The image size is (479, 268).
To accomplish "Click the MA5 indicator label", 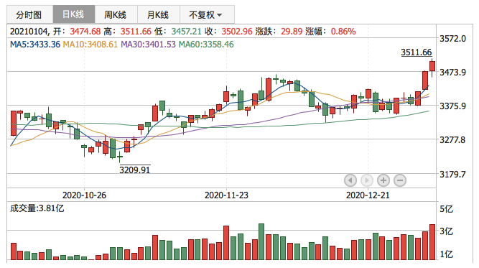I will (35, 45).
